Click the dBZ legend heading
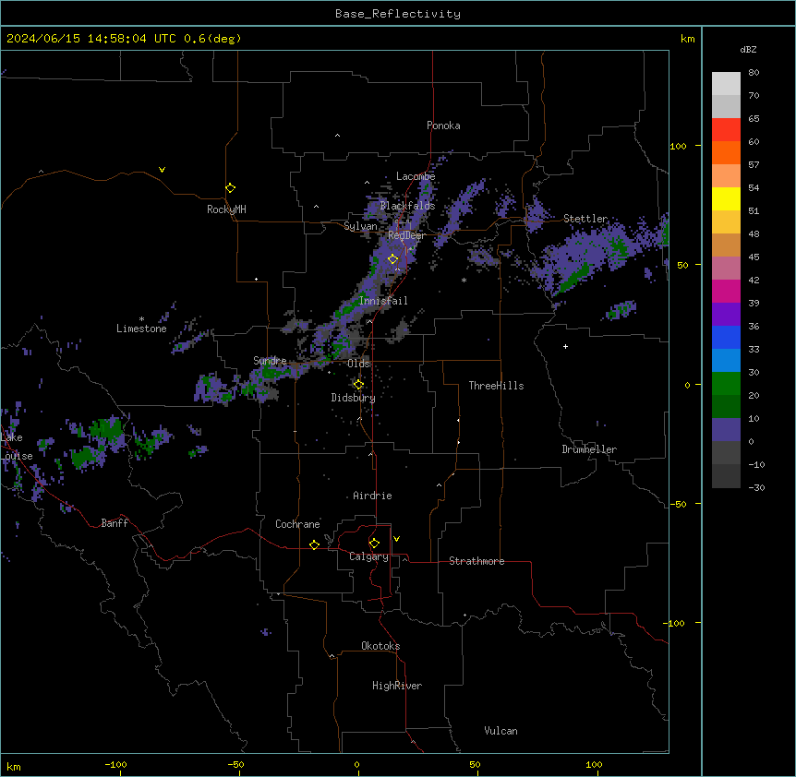This screenshot has height=777, width=796. (748, 49)
